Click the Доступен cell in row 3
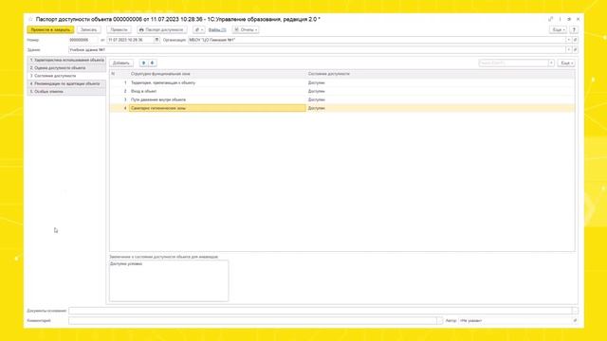 pos(440,99)
